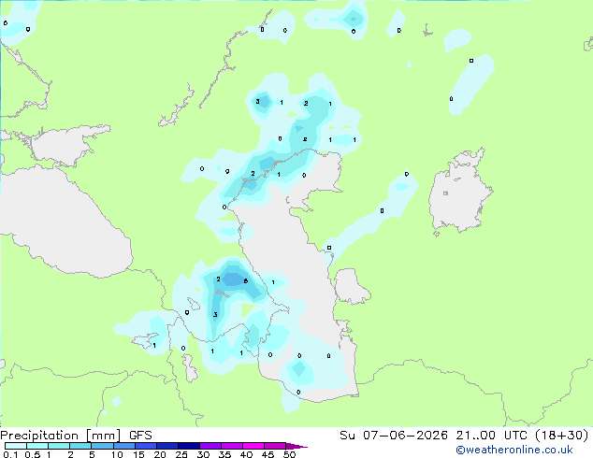Click the 35–40 mm legend color swatch

(x=232, y=446)
